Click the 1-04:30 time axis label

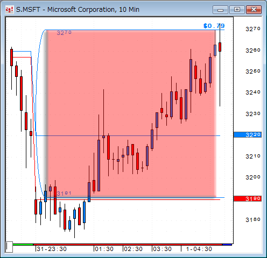pyautogui.click(x=199, y=249)
